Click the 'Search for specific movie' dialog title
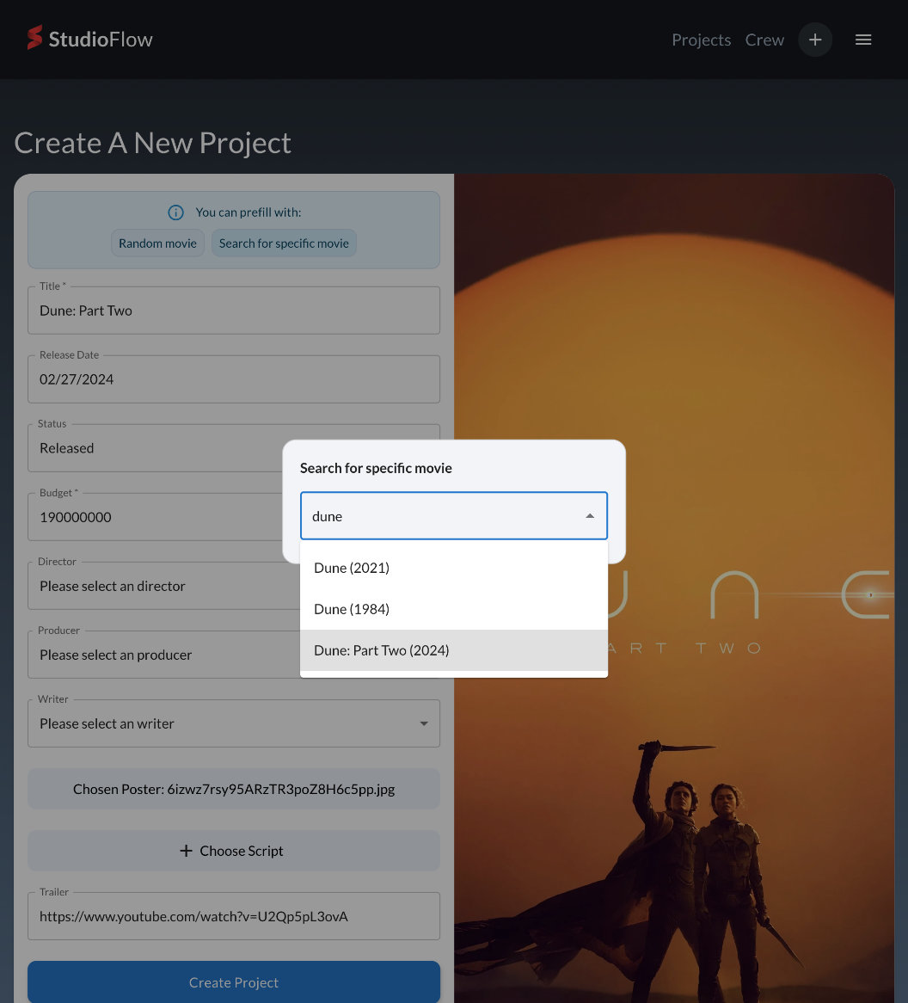 (x=376, y=468)
